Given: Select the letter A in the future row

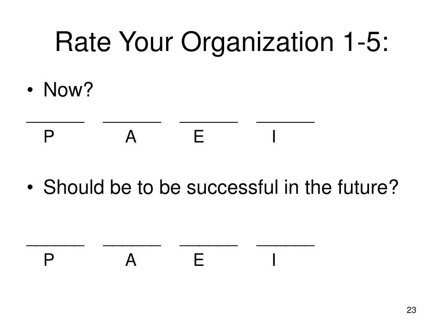Looking at the screenshot, I should [131, 260].
